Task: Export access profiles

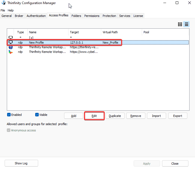Action: point(178,116)
